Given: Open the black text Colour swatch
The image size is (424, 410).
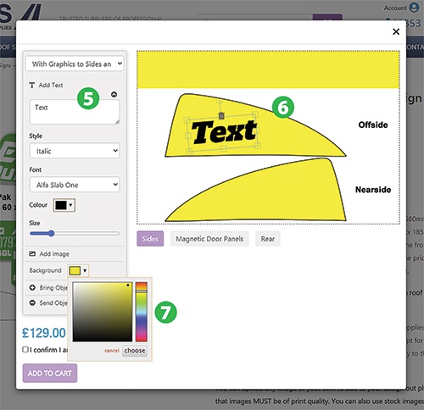Looking at the screenshot, I should pos(64,205).
